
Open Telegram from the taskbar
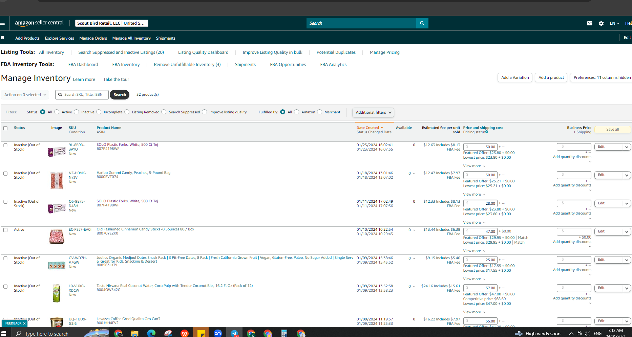pos(234,334)
